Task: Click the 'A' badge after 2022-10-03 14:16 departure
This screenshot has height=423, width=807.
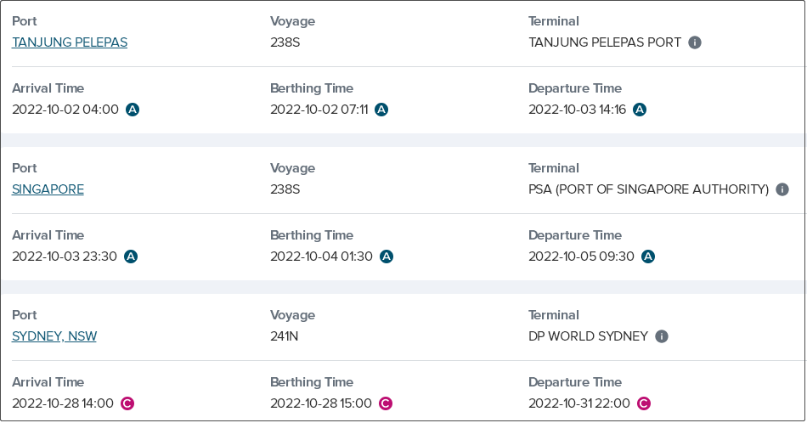Action: point(640,110)
